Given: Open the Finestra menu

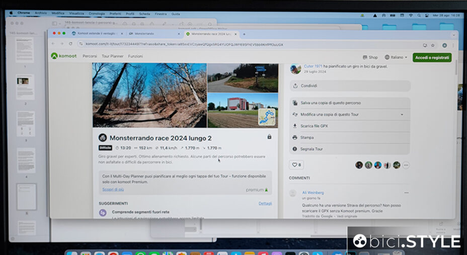Looking at the screenshot, I should point(161,14).
